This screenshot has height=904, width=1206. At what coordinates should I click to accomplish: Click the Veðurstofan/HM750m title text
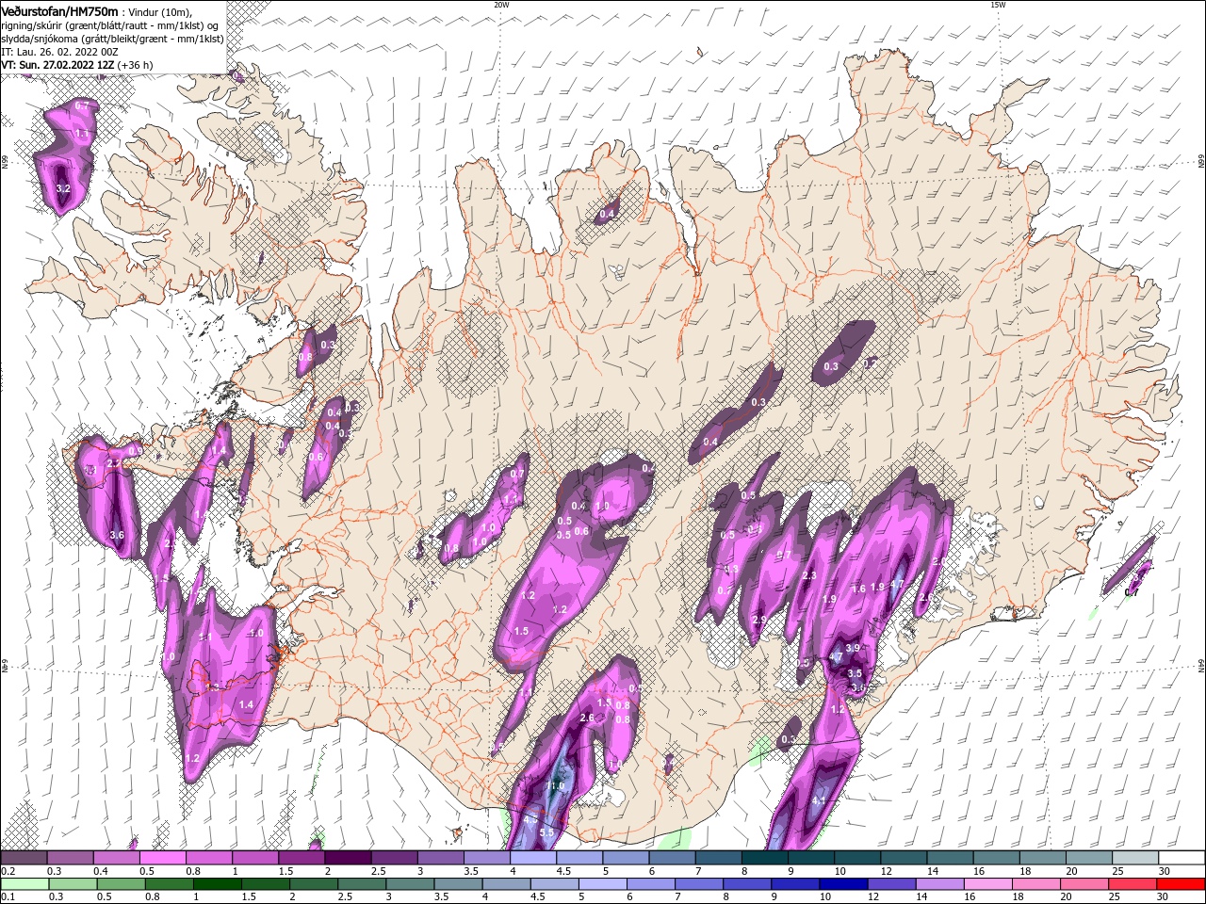coord(60,11)
